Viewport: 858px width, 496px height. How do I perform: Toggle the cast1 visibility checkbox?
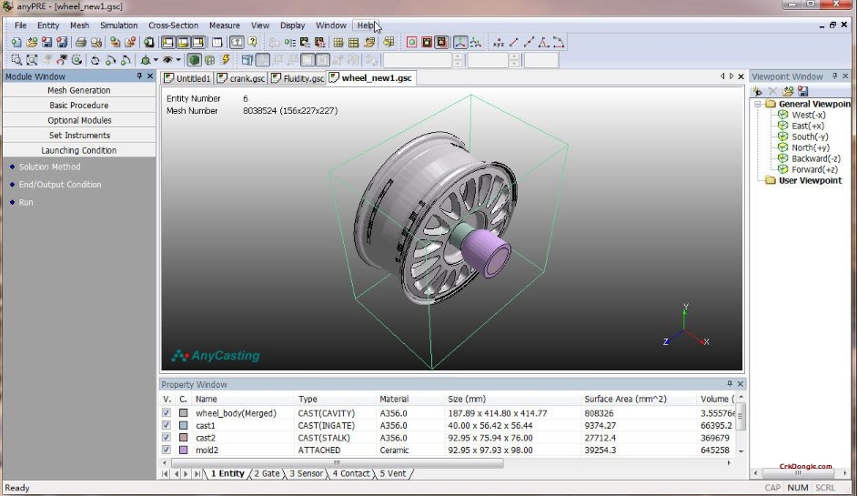click(x=166, y=425)
